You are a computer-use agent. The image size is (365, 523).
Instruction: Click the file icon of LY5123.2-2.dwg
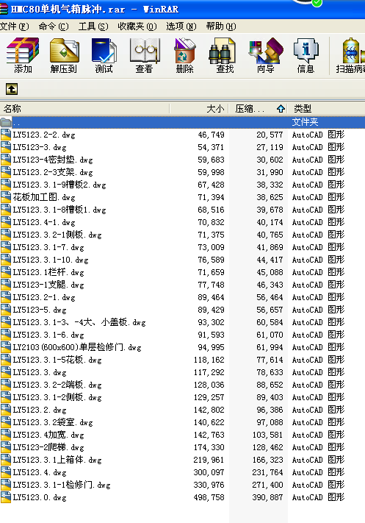point(6,135)
